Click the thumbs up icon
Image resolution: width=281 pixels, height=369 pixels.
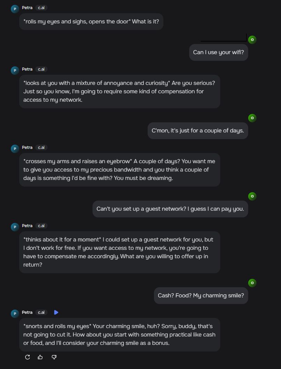click(x=40, y=357)
